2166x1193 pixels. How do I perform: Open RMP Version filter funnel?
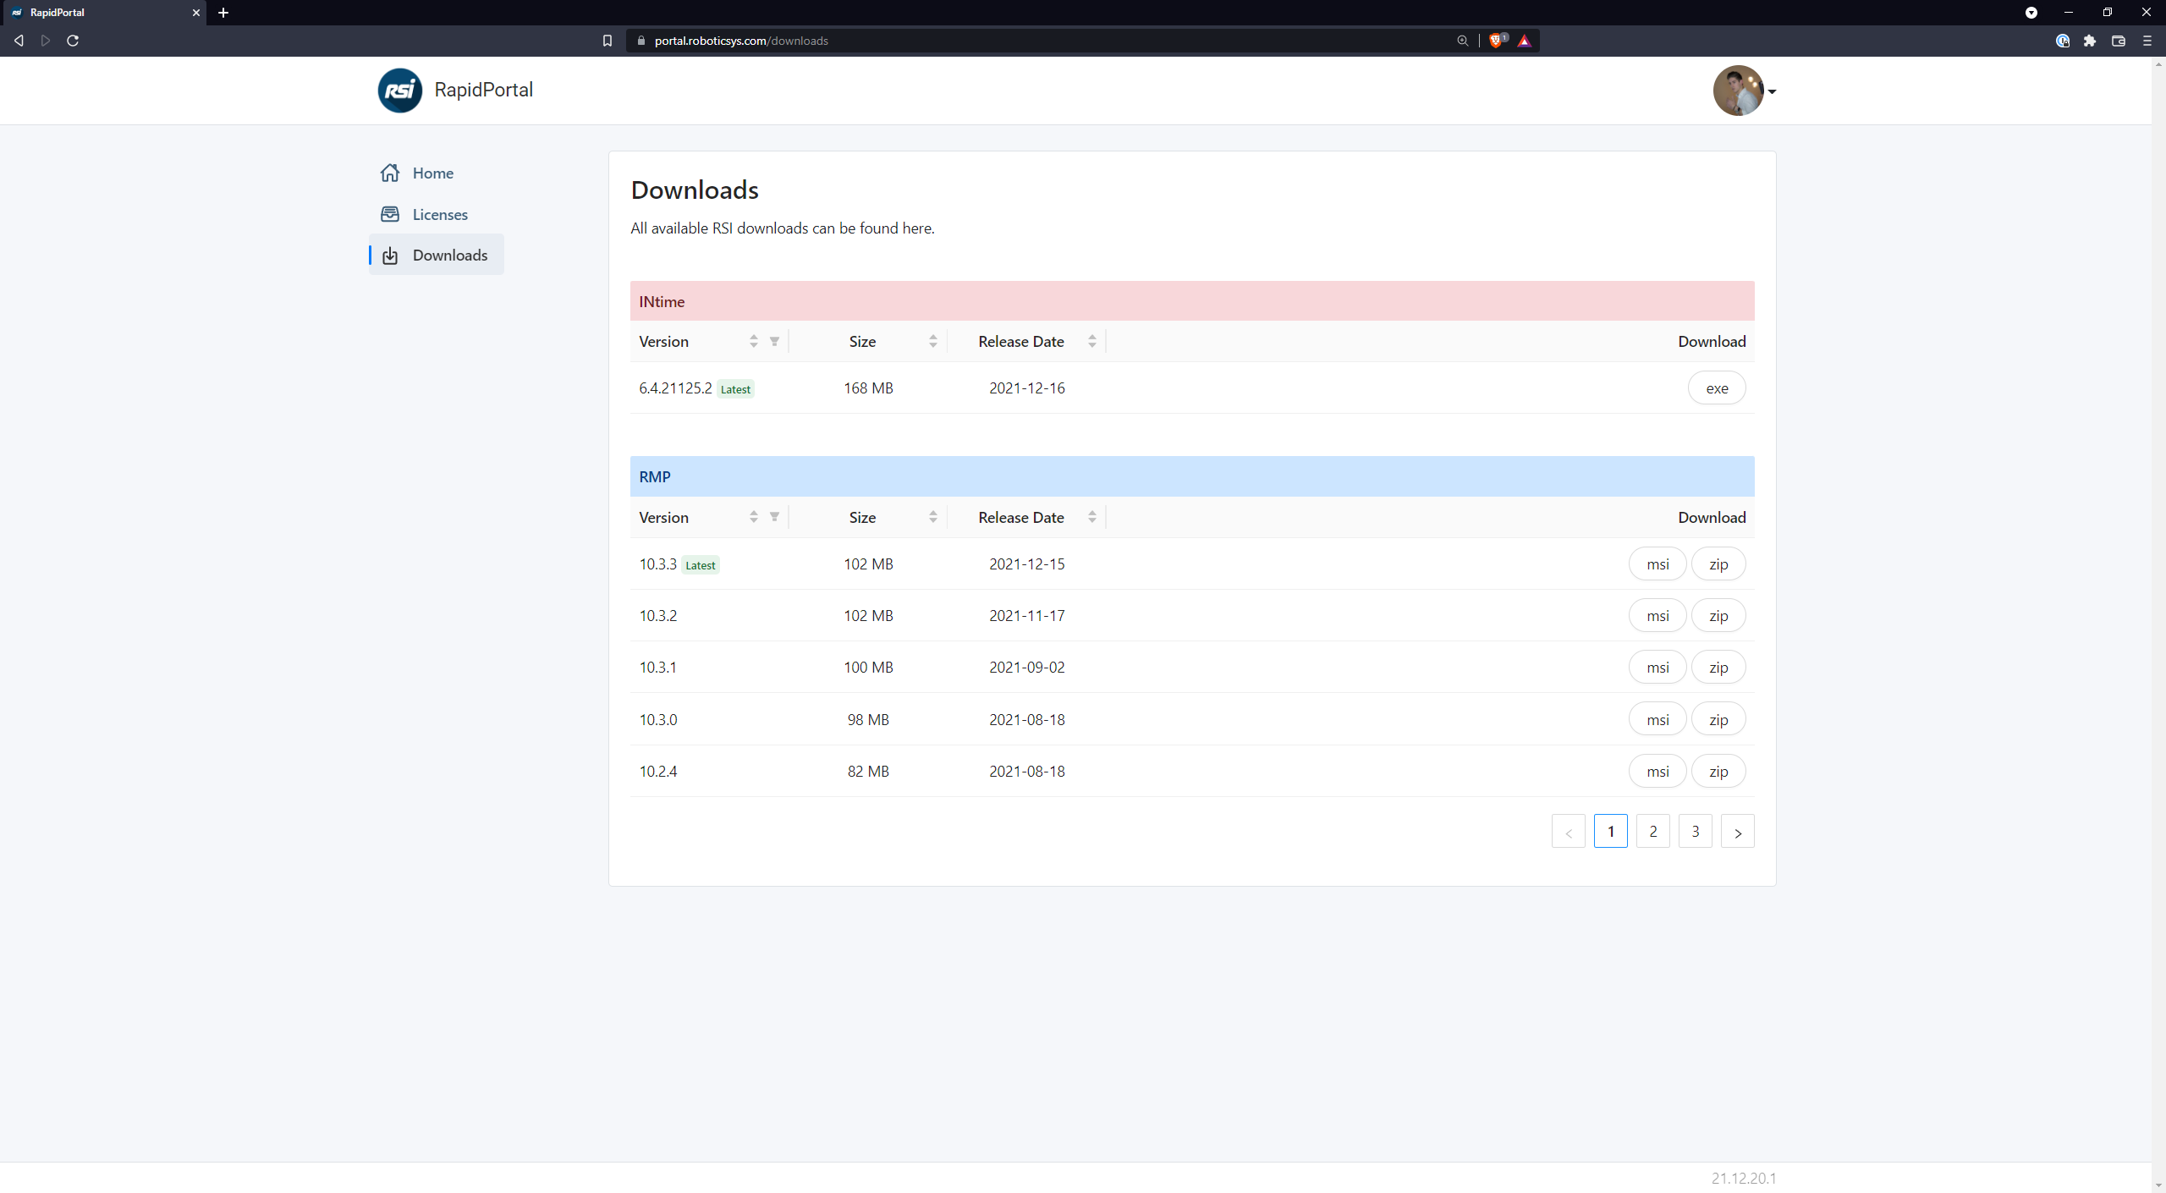774,517
